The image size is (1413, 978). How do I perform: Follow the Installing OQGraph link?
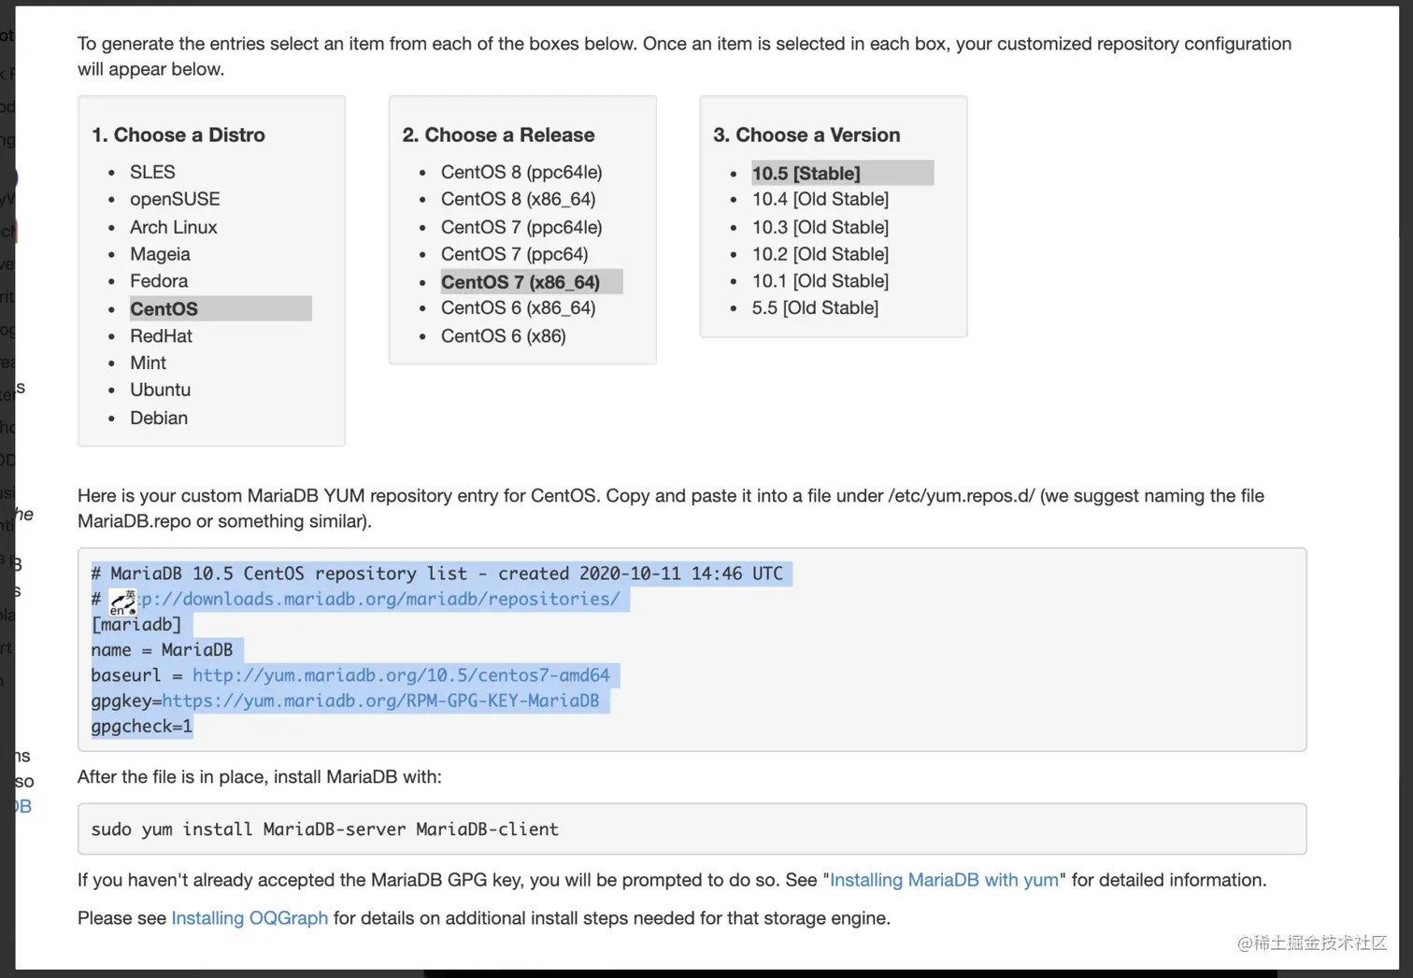pyautogui.click(x=250, y=918)
